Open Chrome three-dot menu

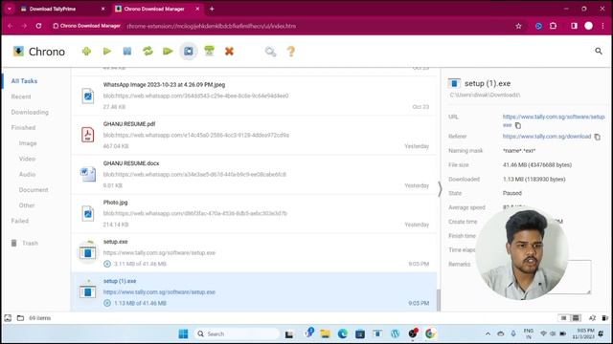(602, 26)
